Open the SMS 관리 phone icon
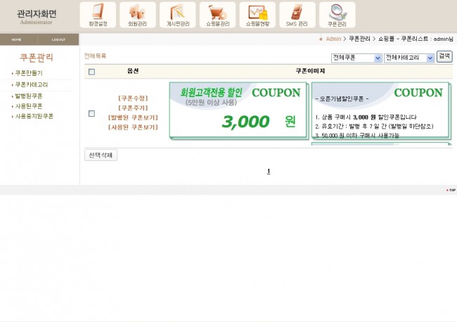 pyautogui.click(x=297, y=15)
